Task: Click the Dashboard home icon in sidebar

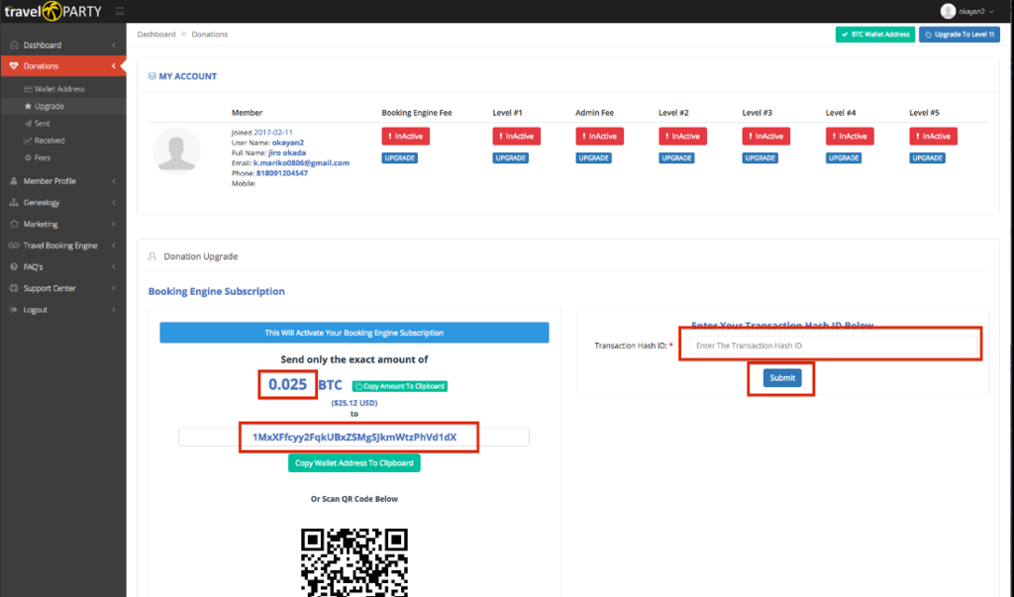Action: (14, 45)
